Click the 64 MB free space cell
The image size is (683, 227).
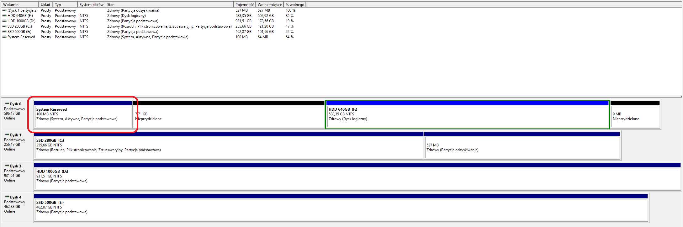click(x=263, y=37)
